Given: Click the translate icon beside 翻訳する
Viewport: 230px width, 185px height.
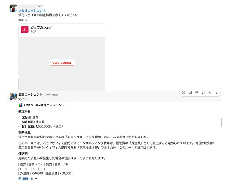Looking at the screenshot, I should 20,179.
